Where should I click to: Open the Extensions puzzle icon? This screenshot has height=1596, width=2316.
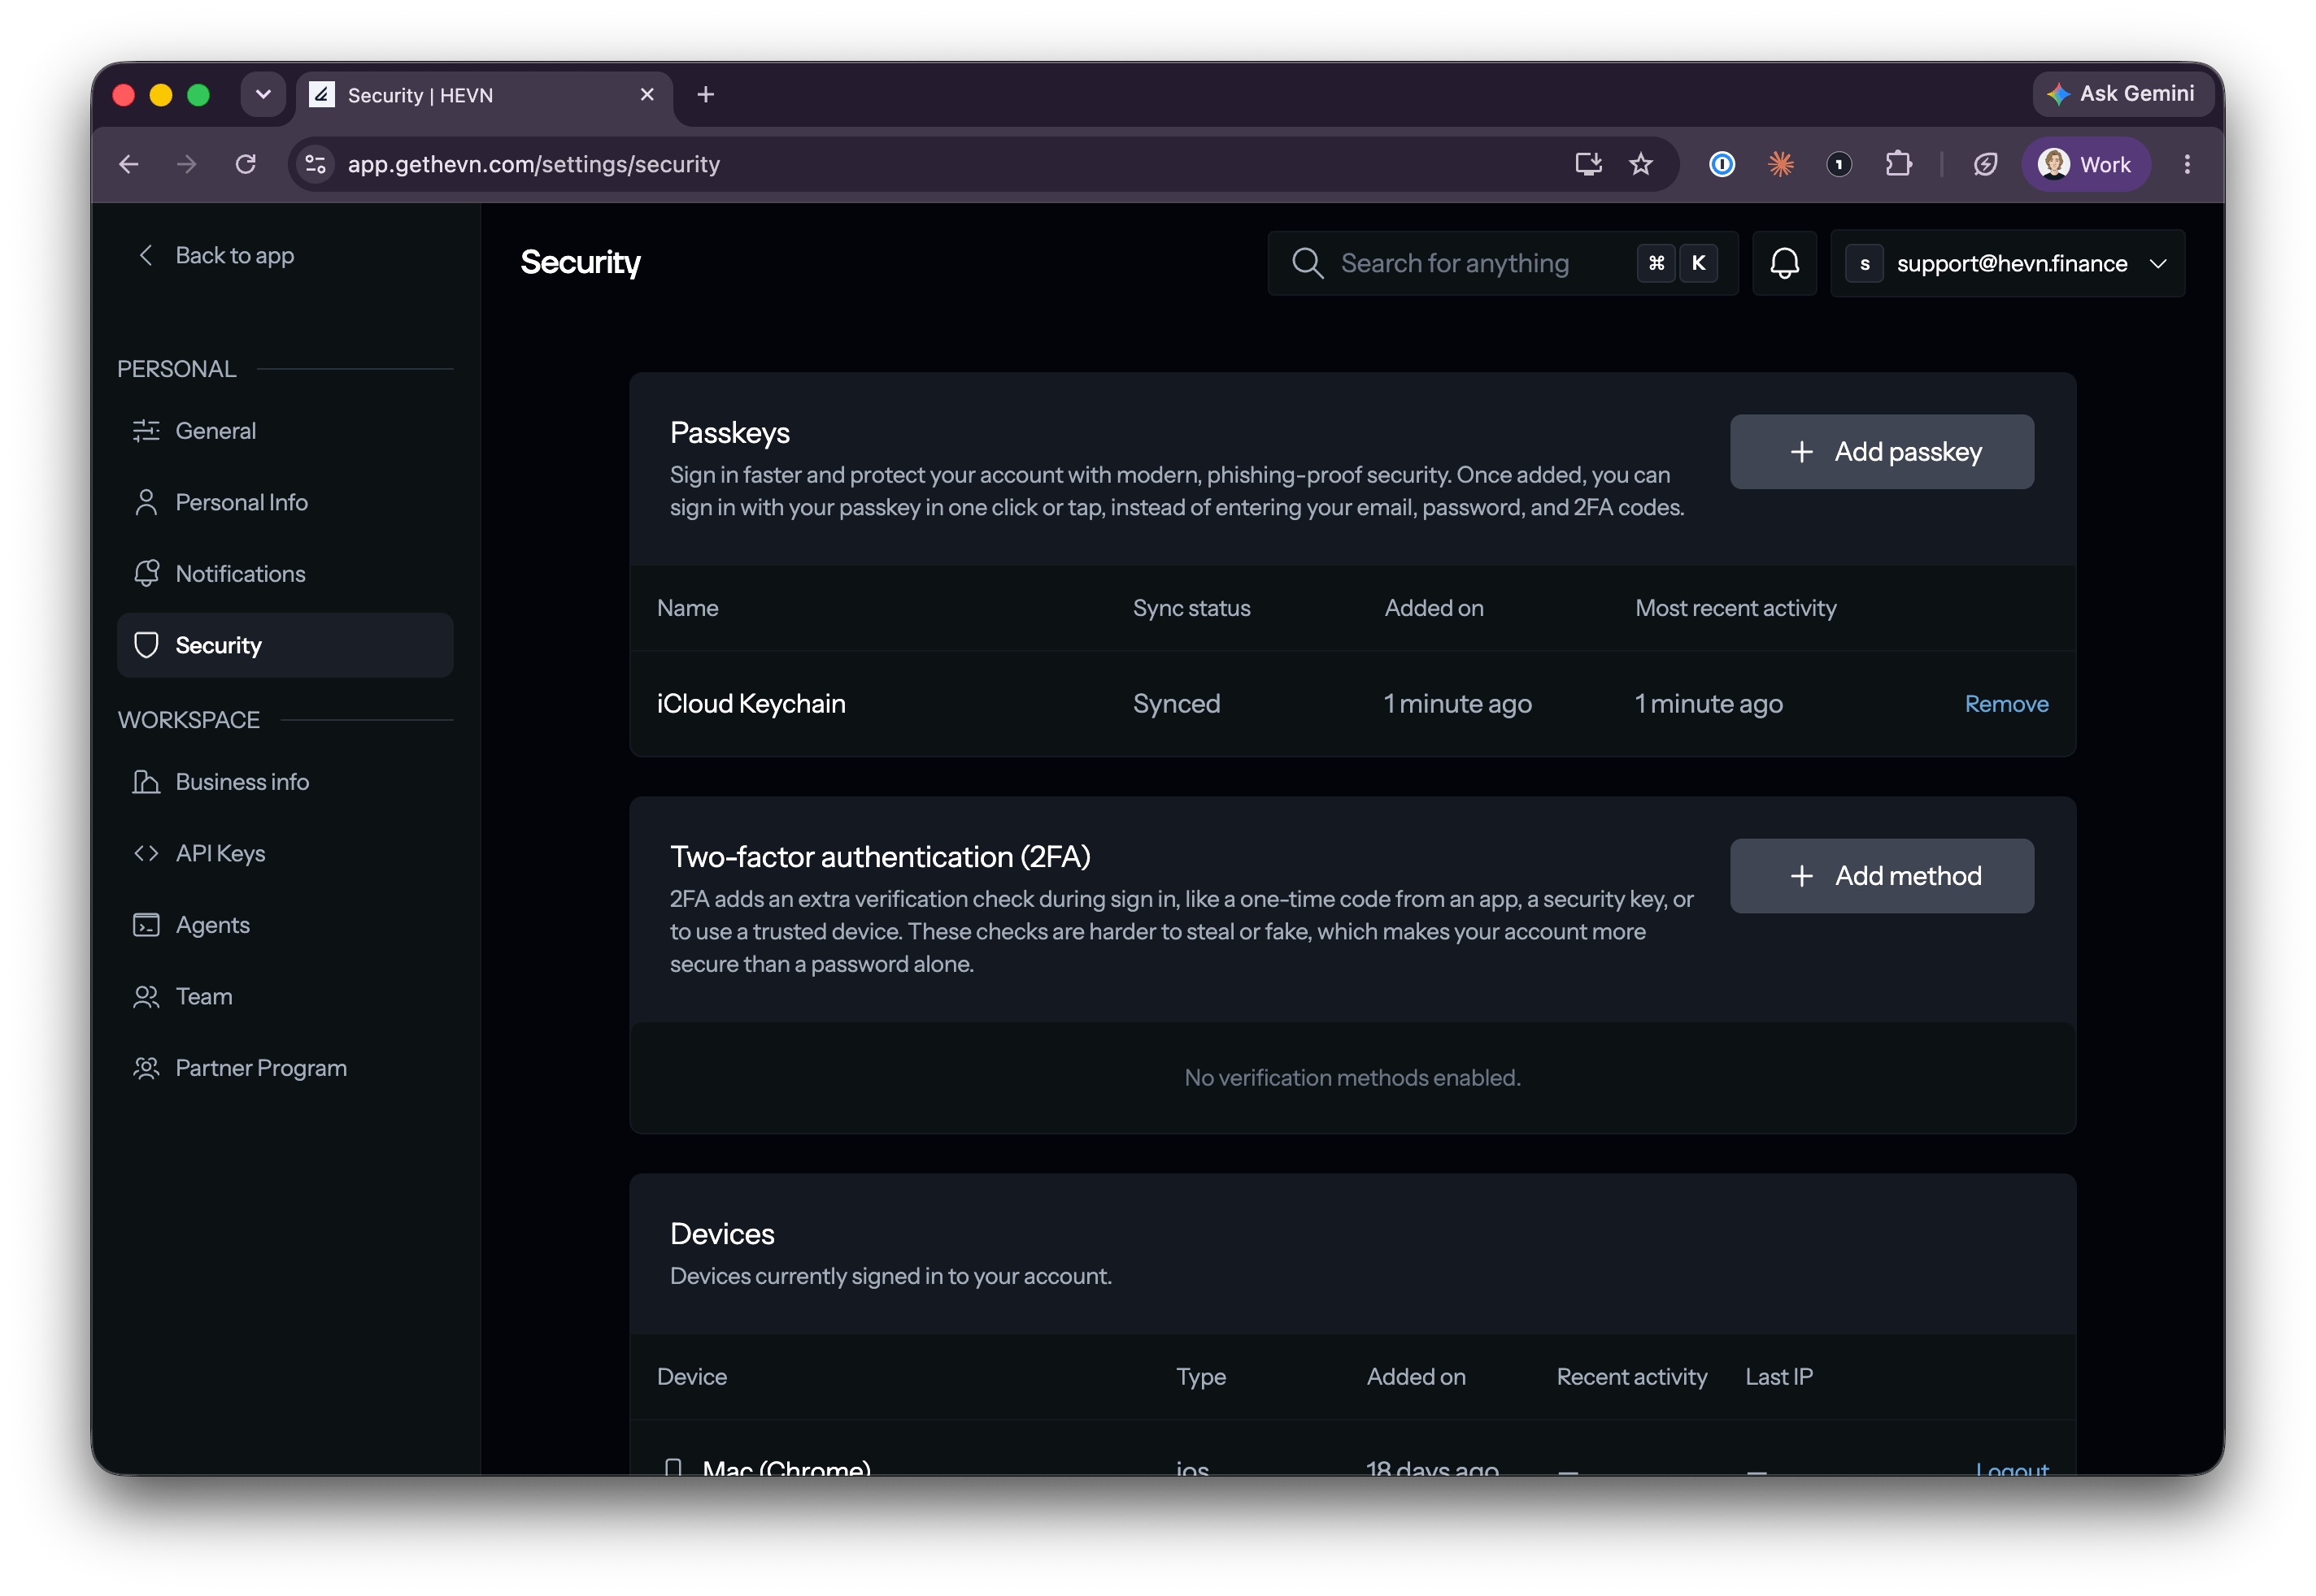pyautogui.click(x=1898, y=164)
